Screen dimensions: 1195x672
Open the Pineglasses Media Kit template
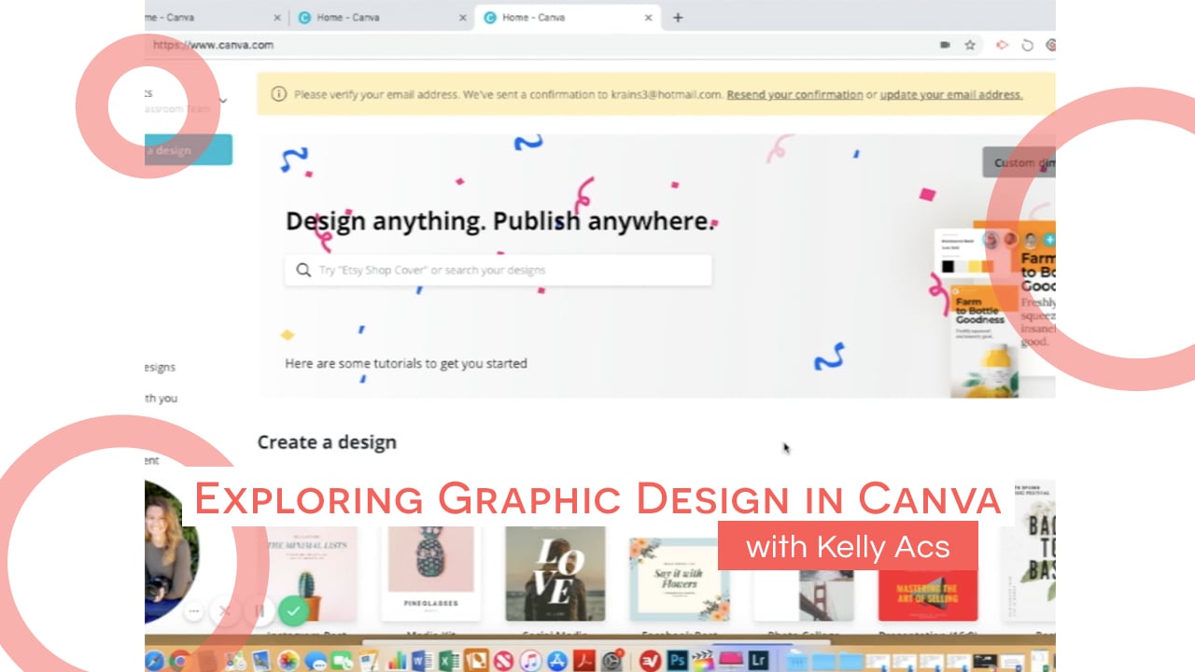click(x=431, y=574)
